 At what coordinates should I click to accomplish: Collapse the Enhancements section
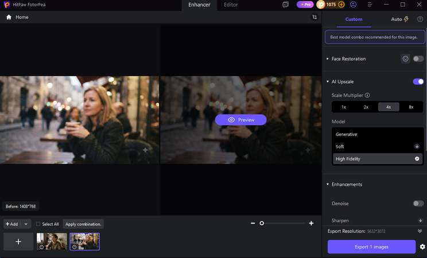[328, 184]
